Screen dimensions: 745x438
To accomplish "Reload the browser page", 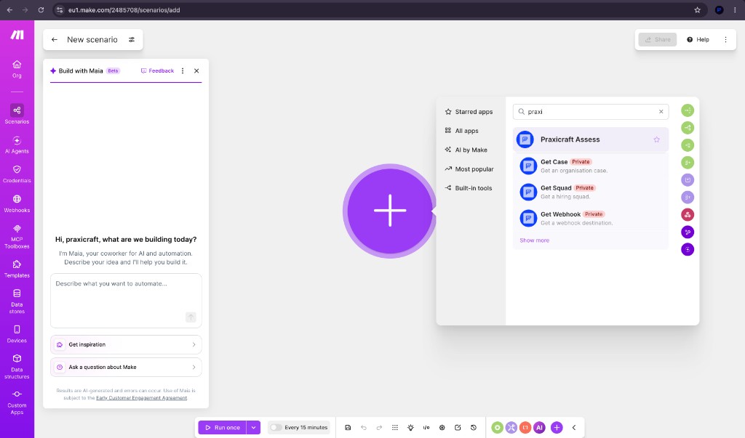I will coord(41,9).
